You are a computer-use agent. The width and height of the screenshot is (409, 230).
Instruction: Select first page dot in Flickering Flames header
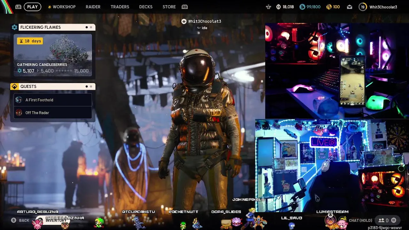pos(87,27)
